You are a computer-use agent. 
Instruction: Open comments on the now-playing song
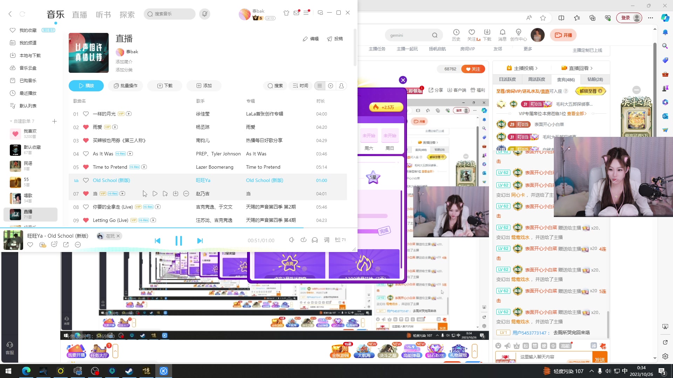(x=54, y=245)
